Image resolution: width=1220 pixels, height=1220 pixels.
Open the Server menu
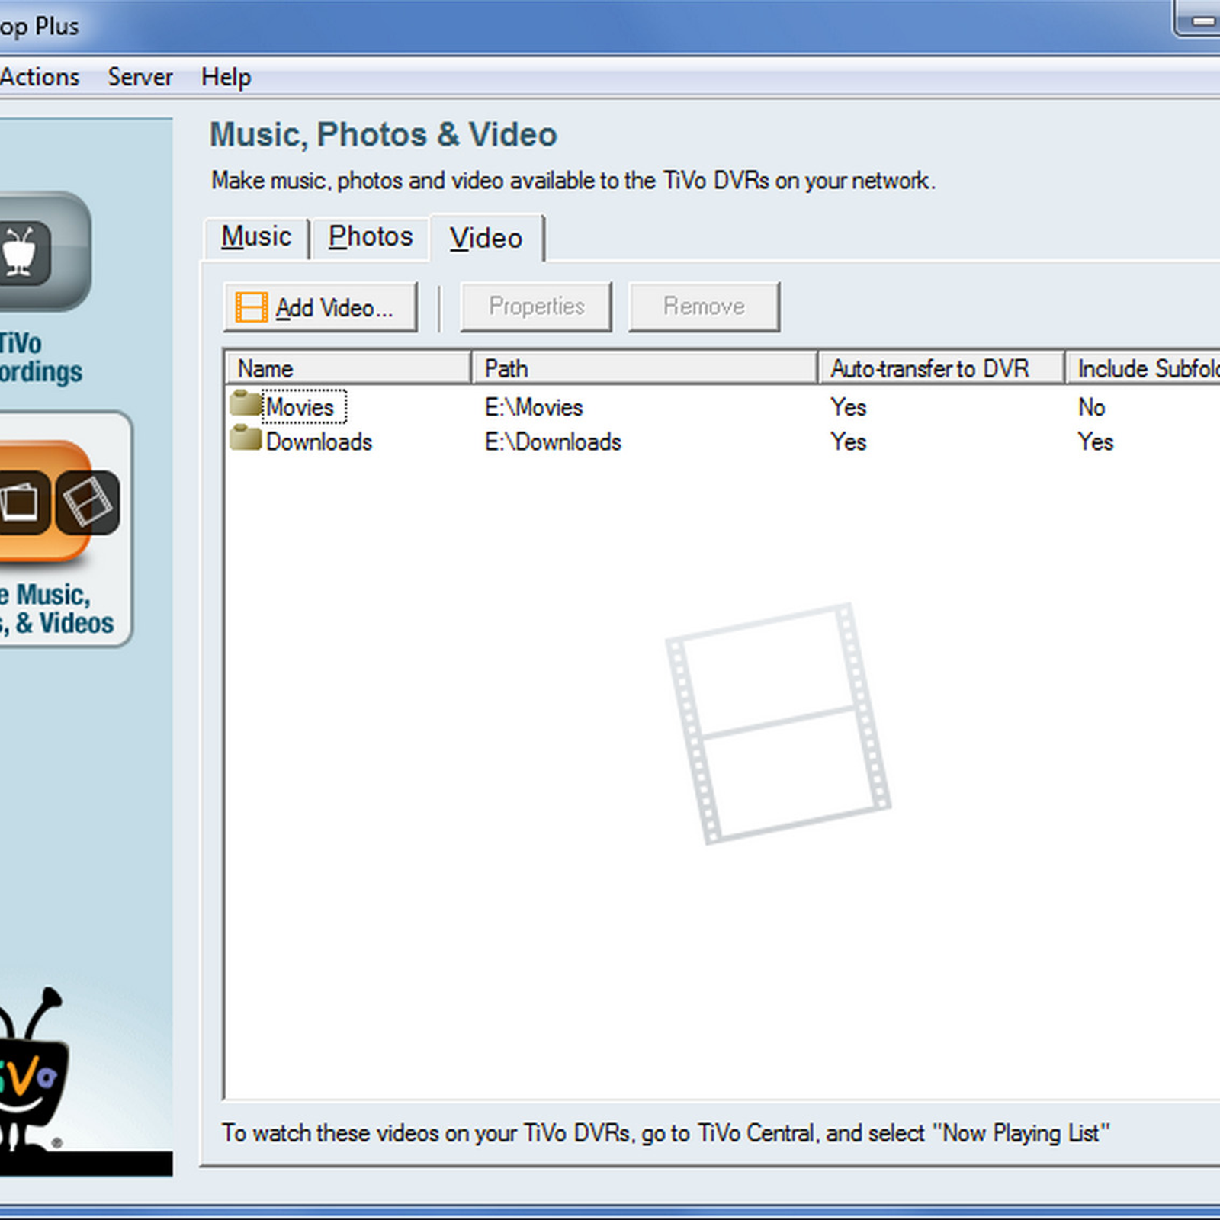(x=140, y=77)
